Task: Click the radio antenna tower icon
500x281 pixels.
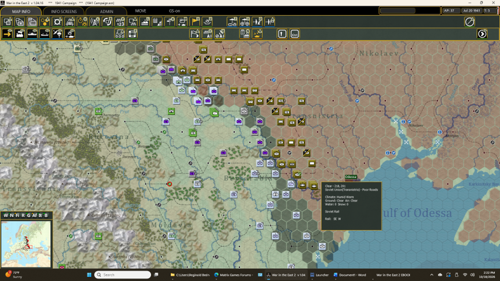Action: click(95, 22)
